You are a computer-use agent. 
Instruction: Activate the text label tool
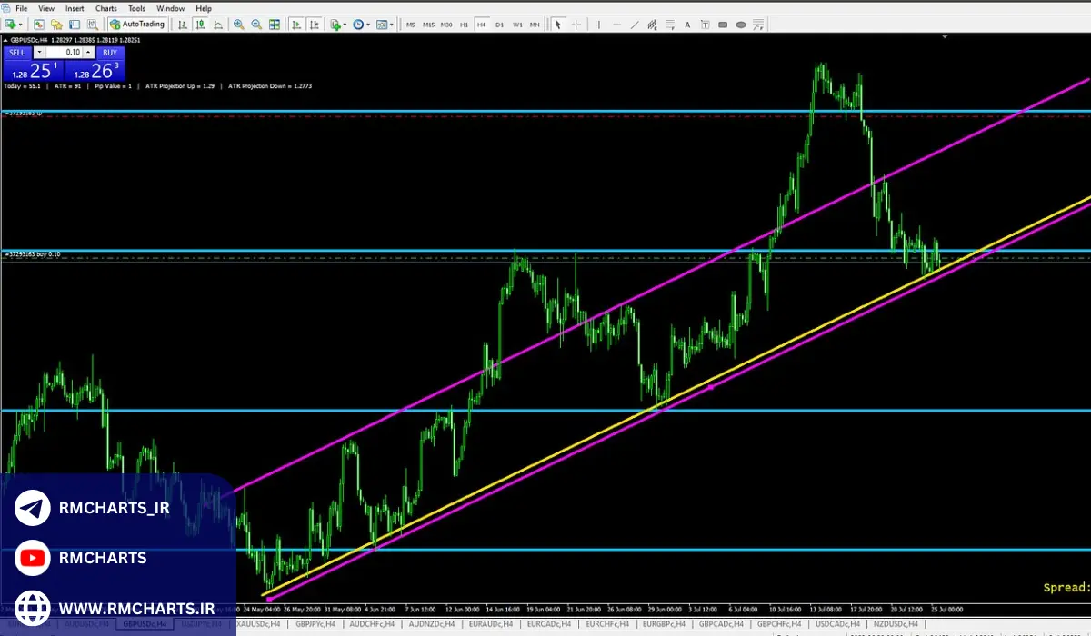tap(687, 25)
